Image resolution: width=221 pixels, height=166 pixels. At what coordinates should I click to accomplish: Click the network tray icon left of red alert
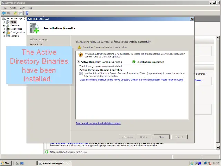click(x=205, y=163)
